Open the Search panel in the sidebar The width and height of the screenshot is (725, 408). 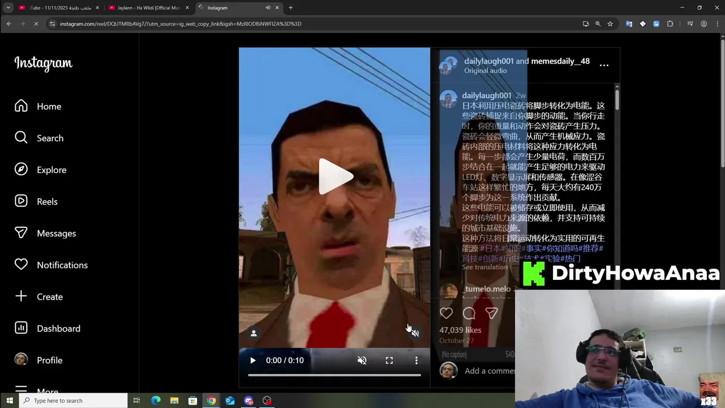coord(39,138)
